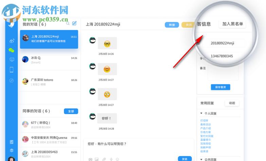Open conversation 上海 20180922#mji
The height and width of the screenshot is (161, 266).
49,39
